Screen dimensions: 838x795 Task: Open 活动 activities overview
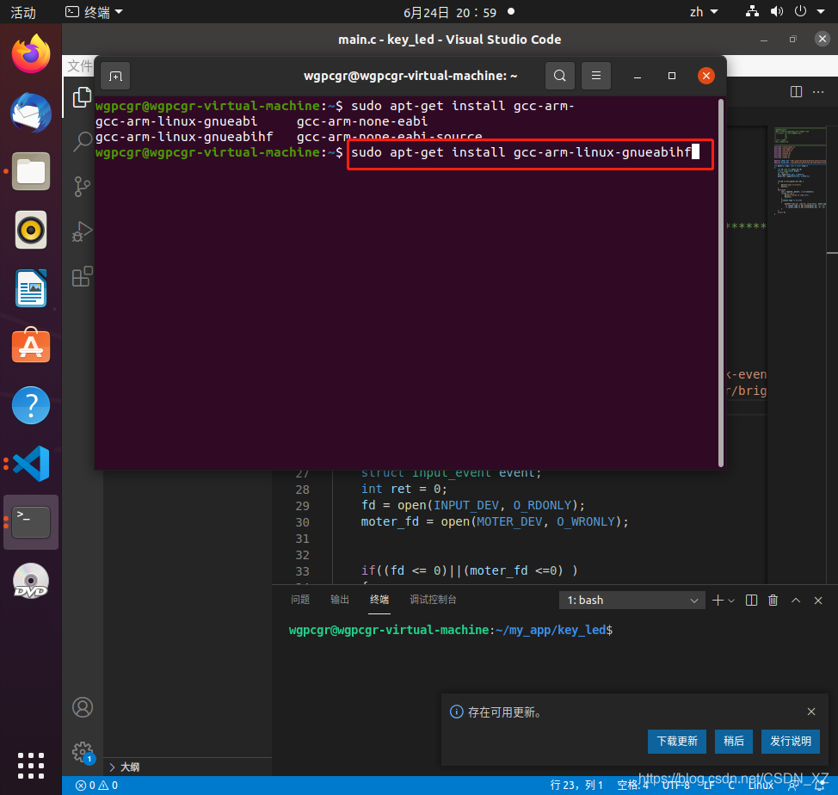pos(23,12)
